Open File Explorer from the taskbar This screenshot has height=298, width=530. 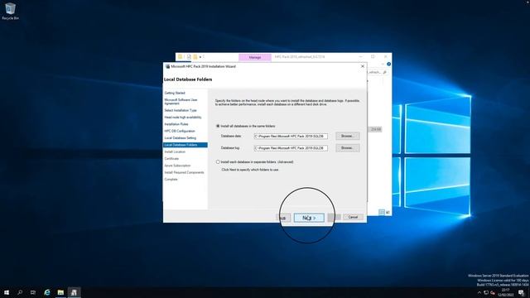(60, 292)
